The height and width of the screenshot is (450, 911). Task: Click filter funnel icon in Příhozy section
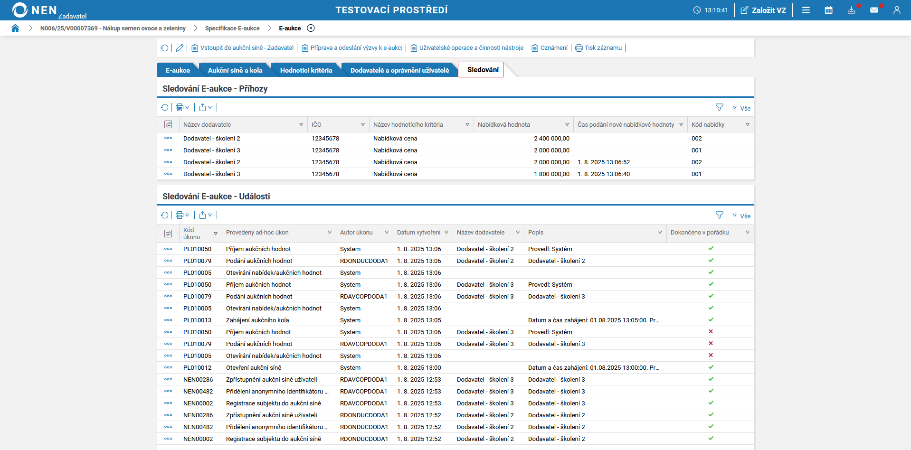[x=720, y=108]
